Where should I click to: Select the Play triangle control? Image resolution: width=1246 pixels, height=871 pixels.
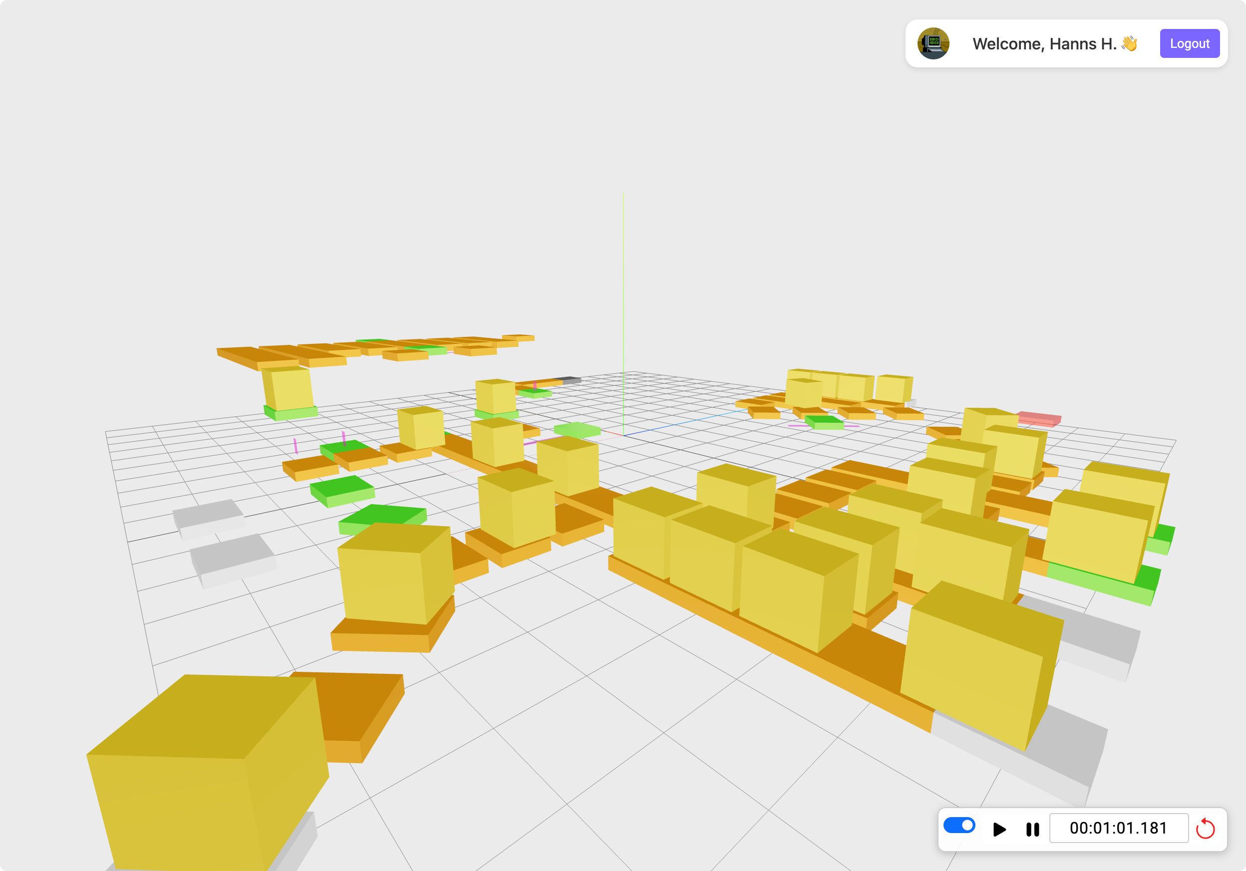(x=998, y=829)
